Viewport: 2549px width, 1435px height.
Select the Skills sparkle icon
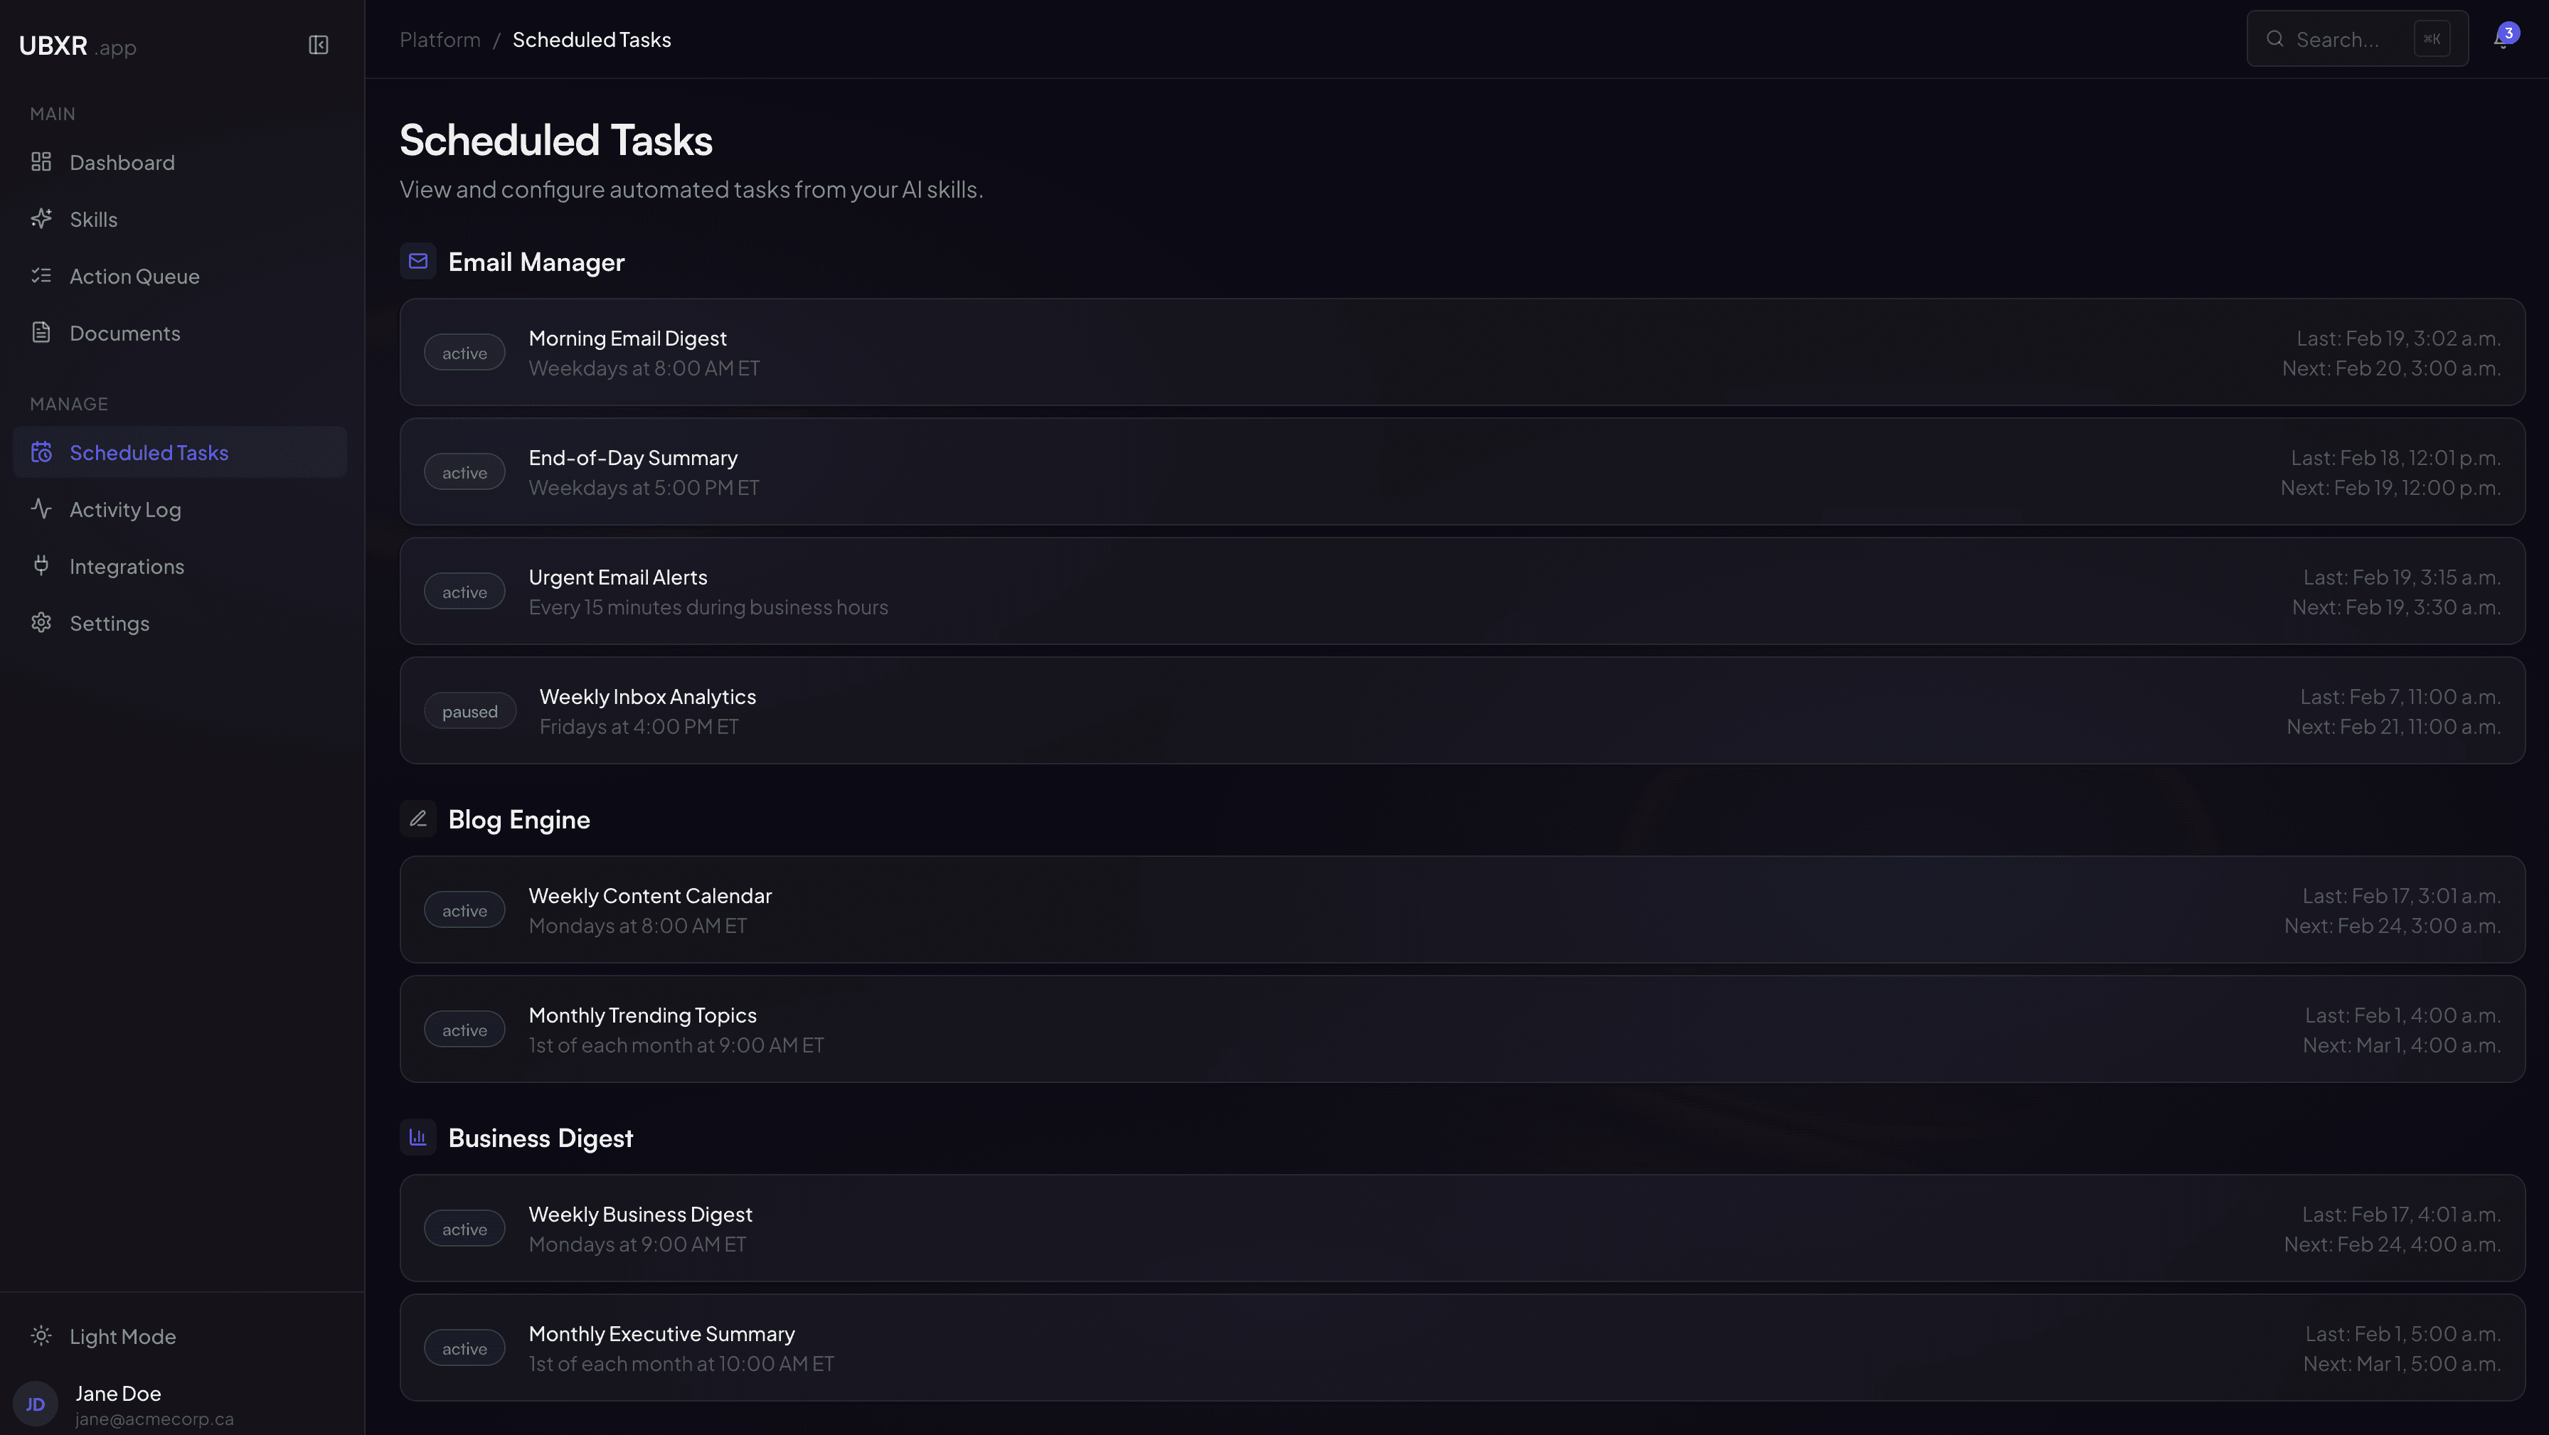pos(41,219)
